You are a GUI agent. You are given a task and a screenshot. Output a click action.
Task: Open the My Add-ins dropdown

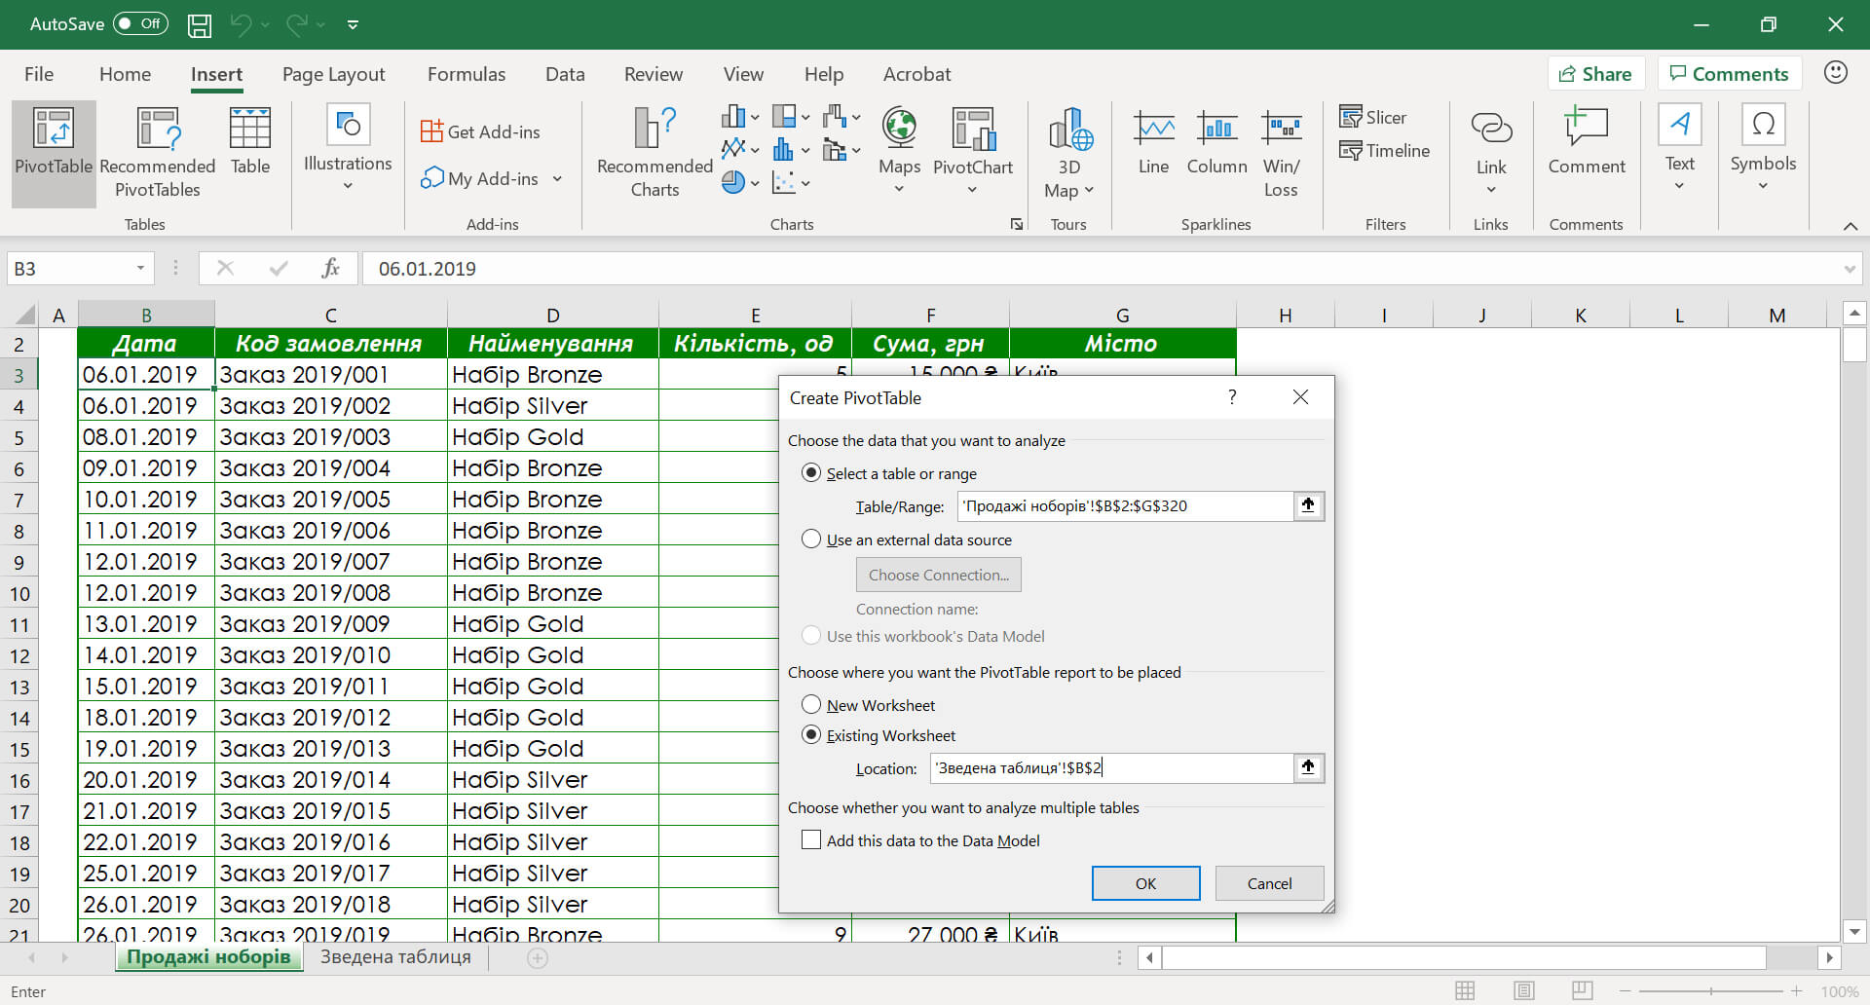pos(556,178)
